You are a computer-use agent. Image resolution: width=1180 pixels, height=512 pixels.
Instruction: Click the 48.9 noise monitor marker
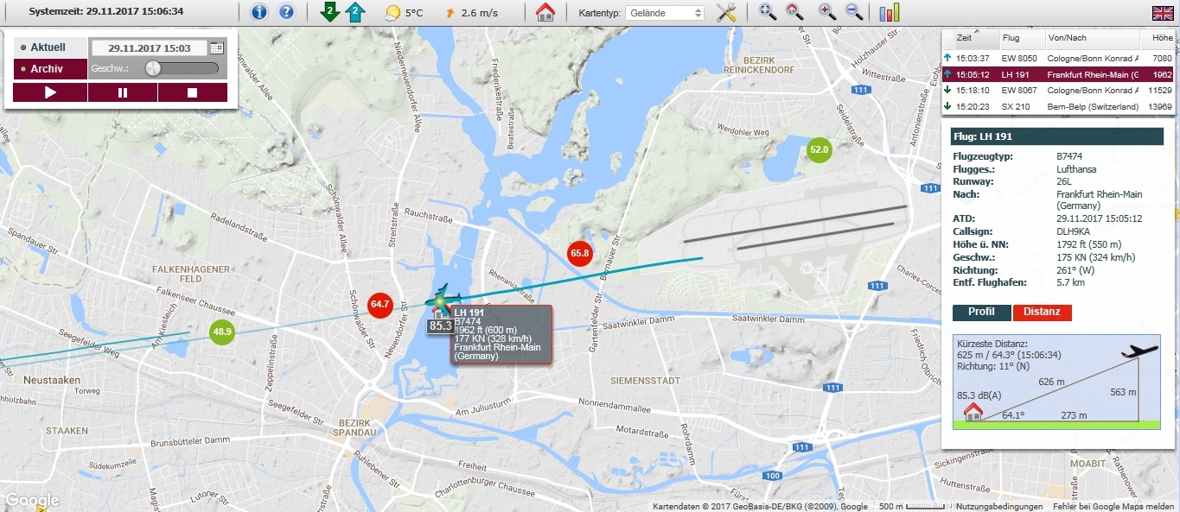(x=222, y=332)
